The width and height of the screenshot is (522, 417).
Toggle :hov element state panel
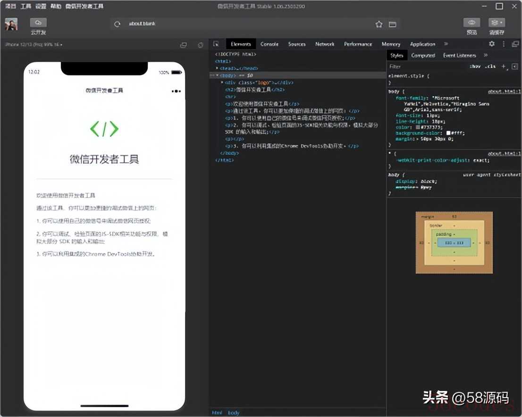pyautogui.click(x=475, y=67)
